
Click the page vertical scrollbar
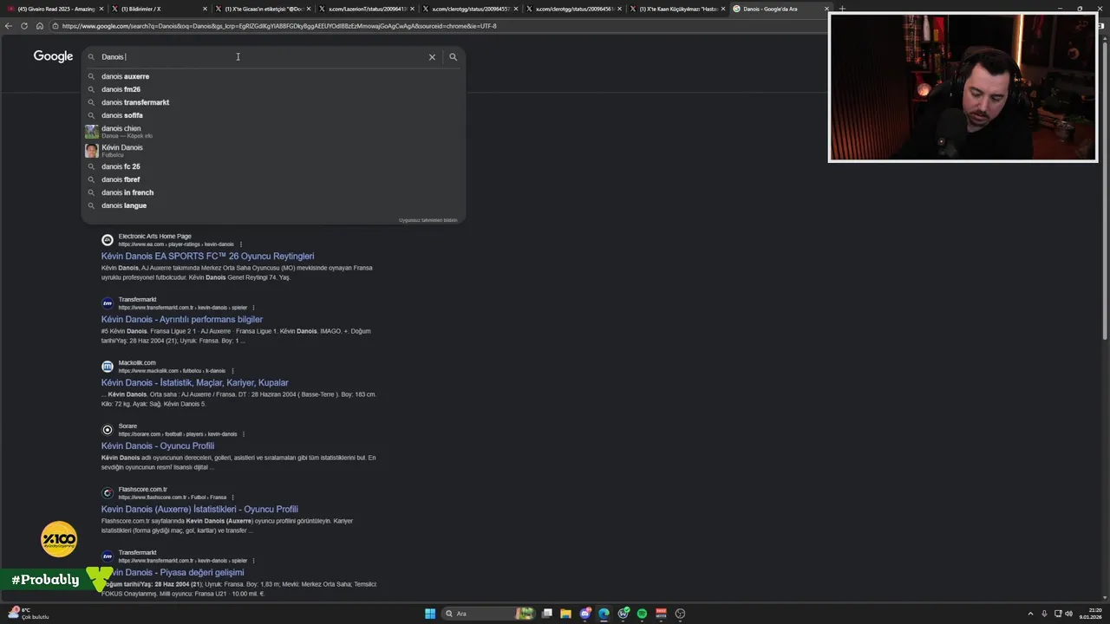[x=1106, y=189]
